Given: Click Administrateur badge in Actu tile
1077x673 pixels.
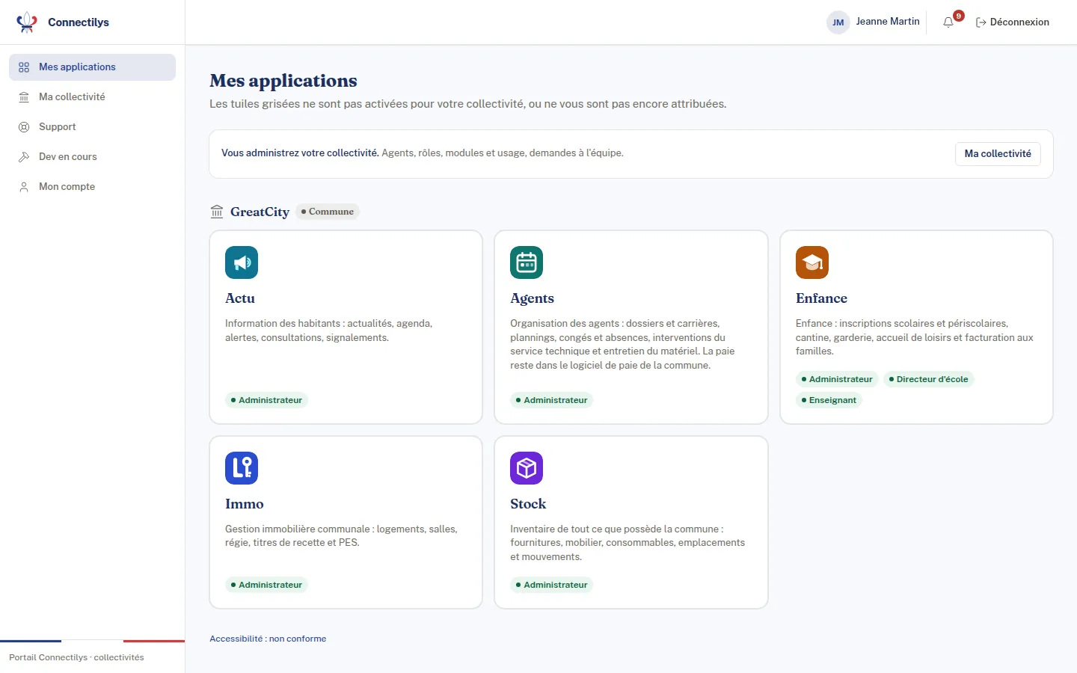Looking at the screenshot, I should pos(266,400).
